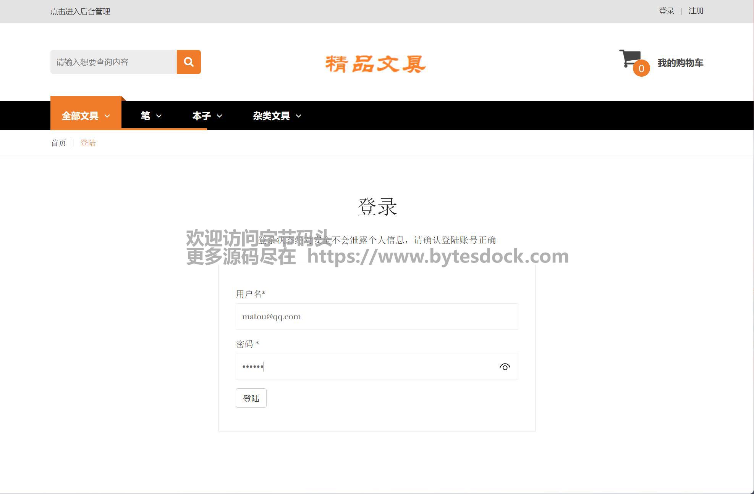Open the 全部文具 menu item
Screen dimensions: 754x494
click(80, 116)
